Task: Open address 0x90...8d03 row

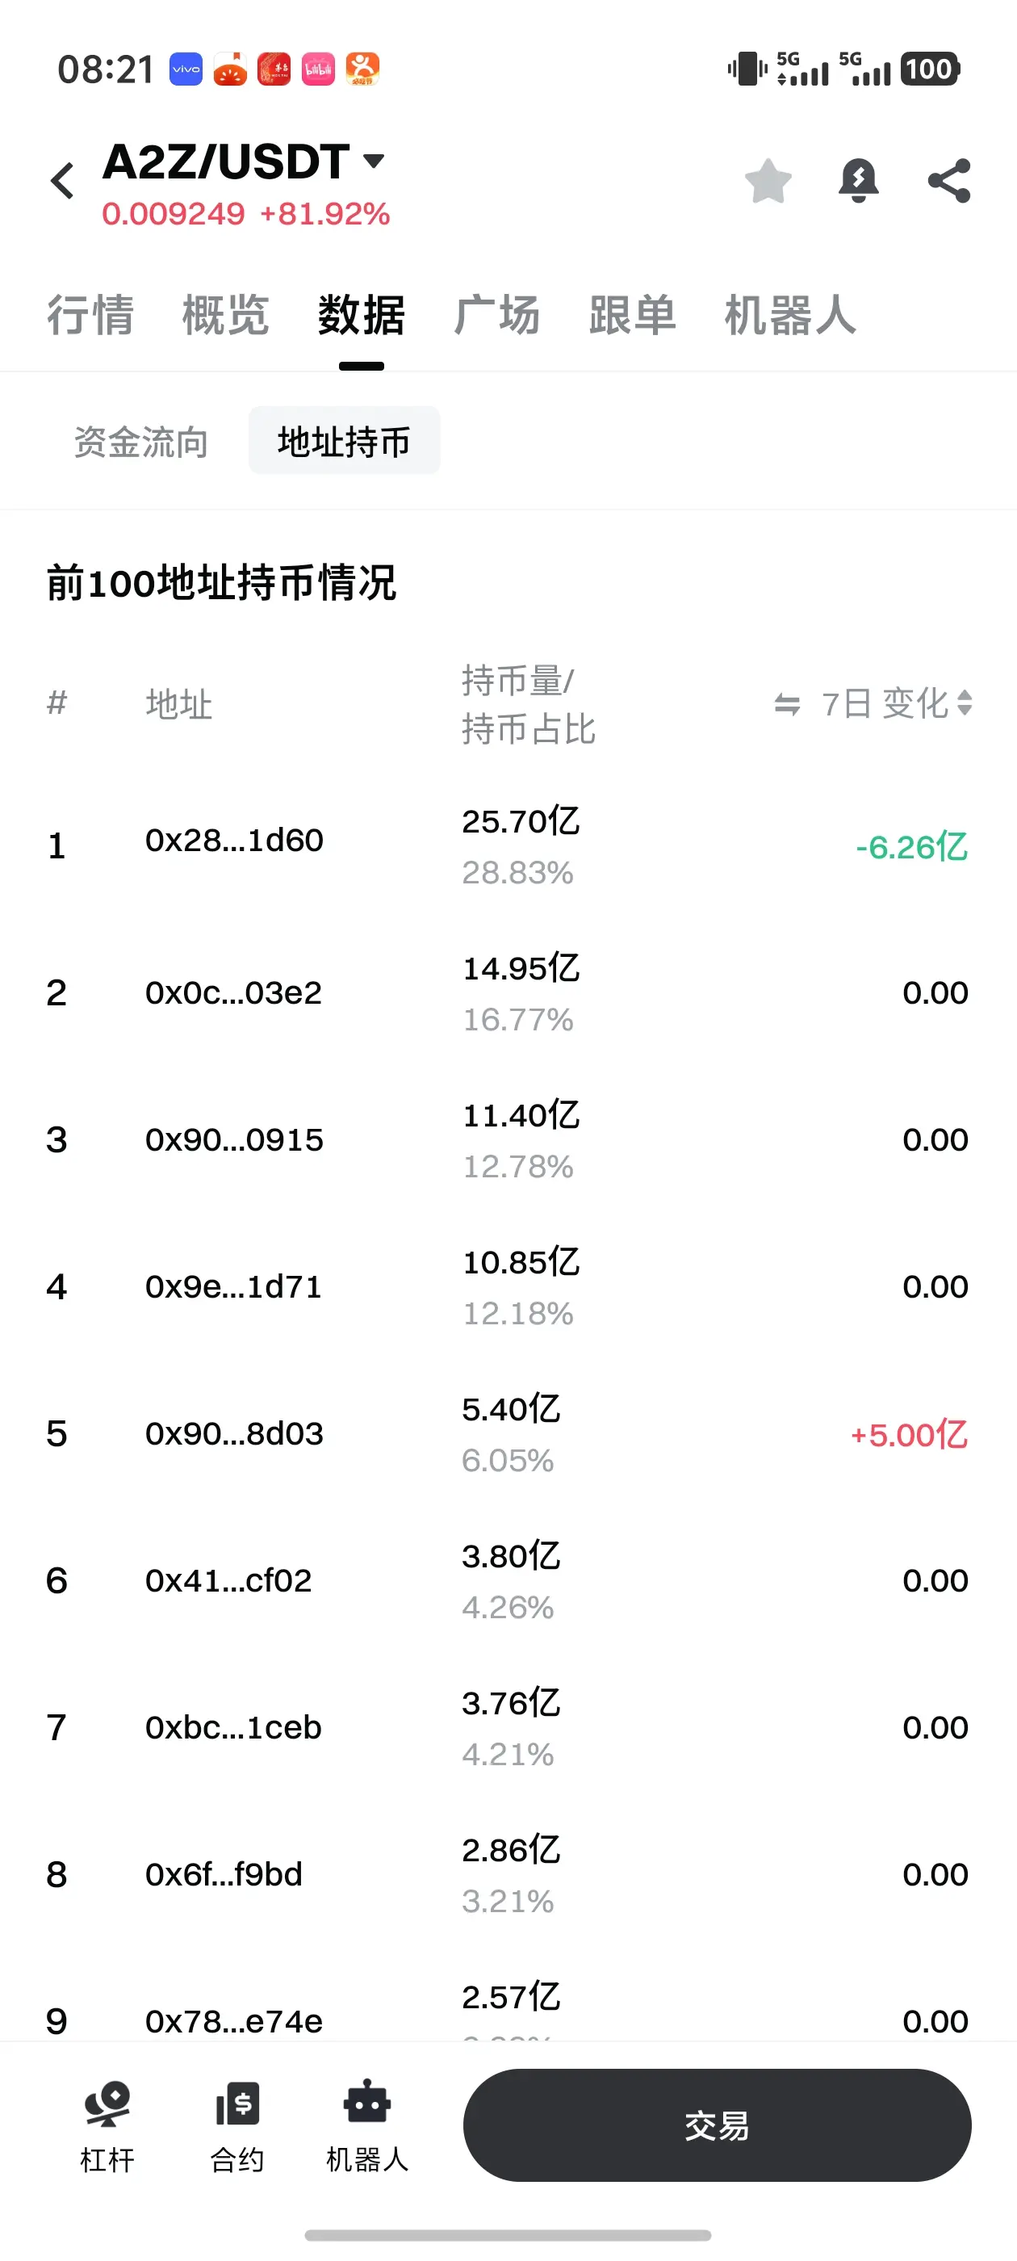Action: pyautogui.click(x=508, y=1434)
